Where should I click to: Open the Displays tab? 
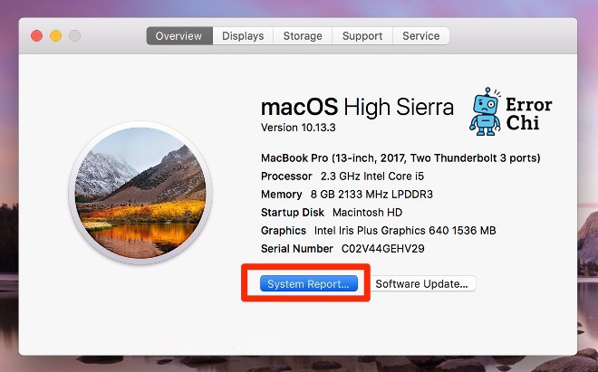tap(243, 36)
